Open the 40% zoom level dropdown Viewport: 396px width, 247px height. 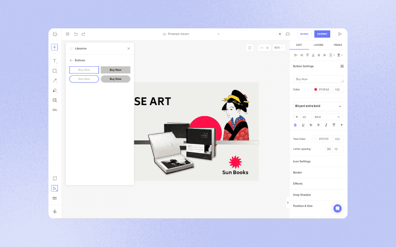pos(279,48)
